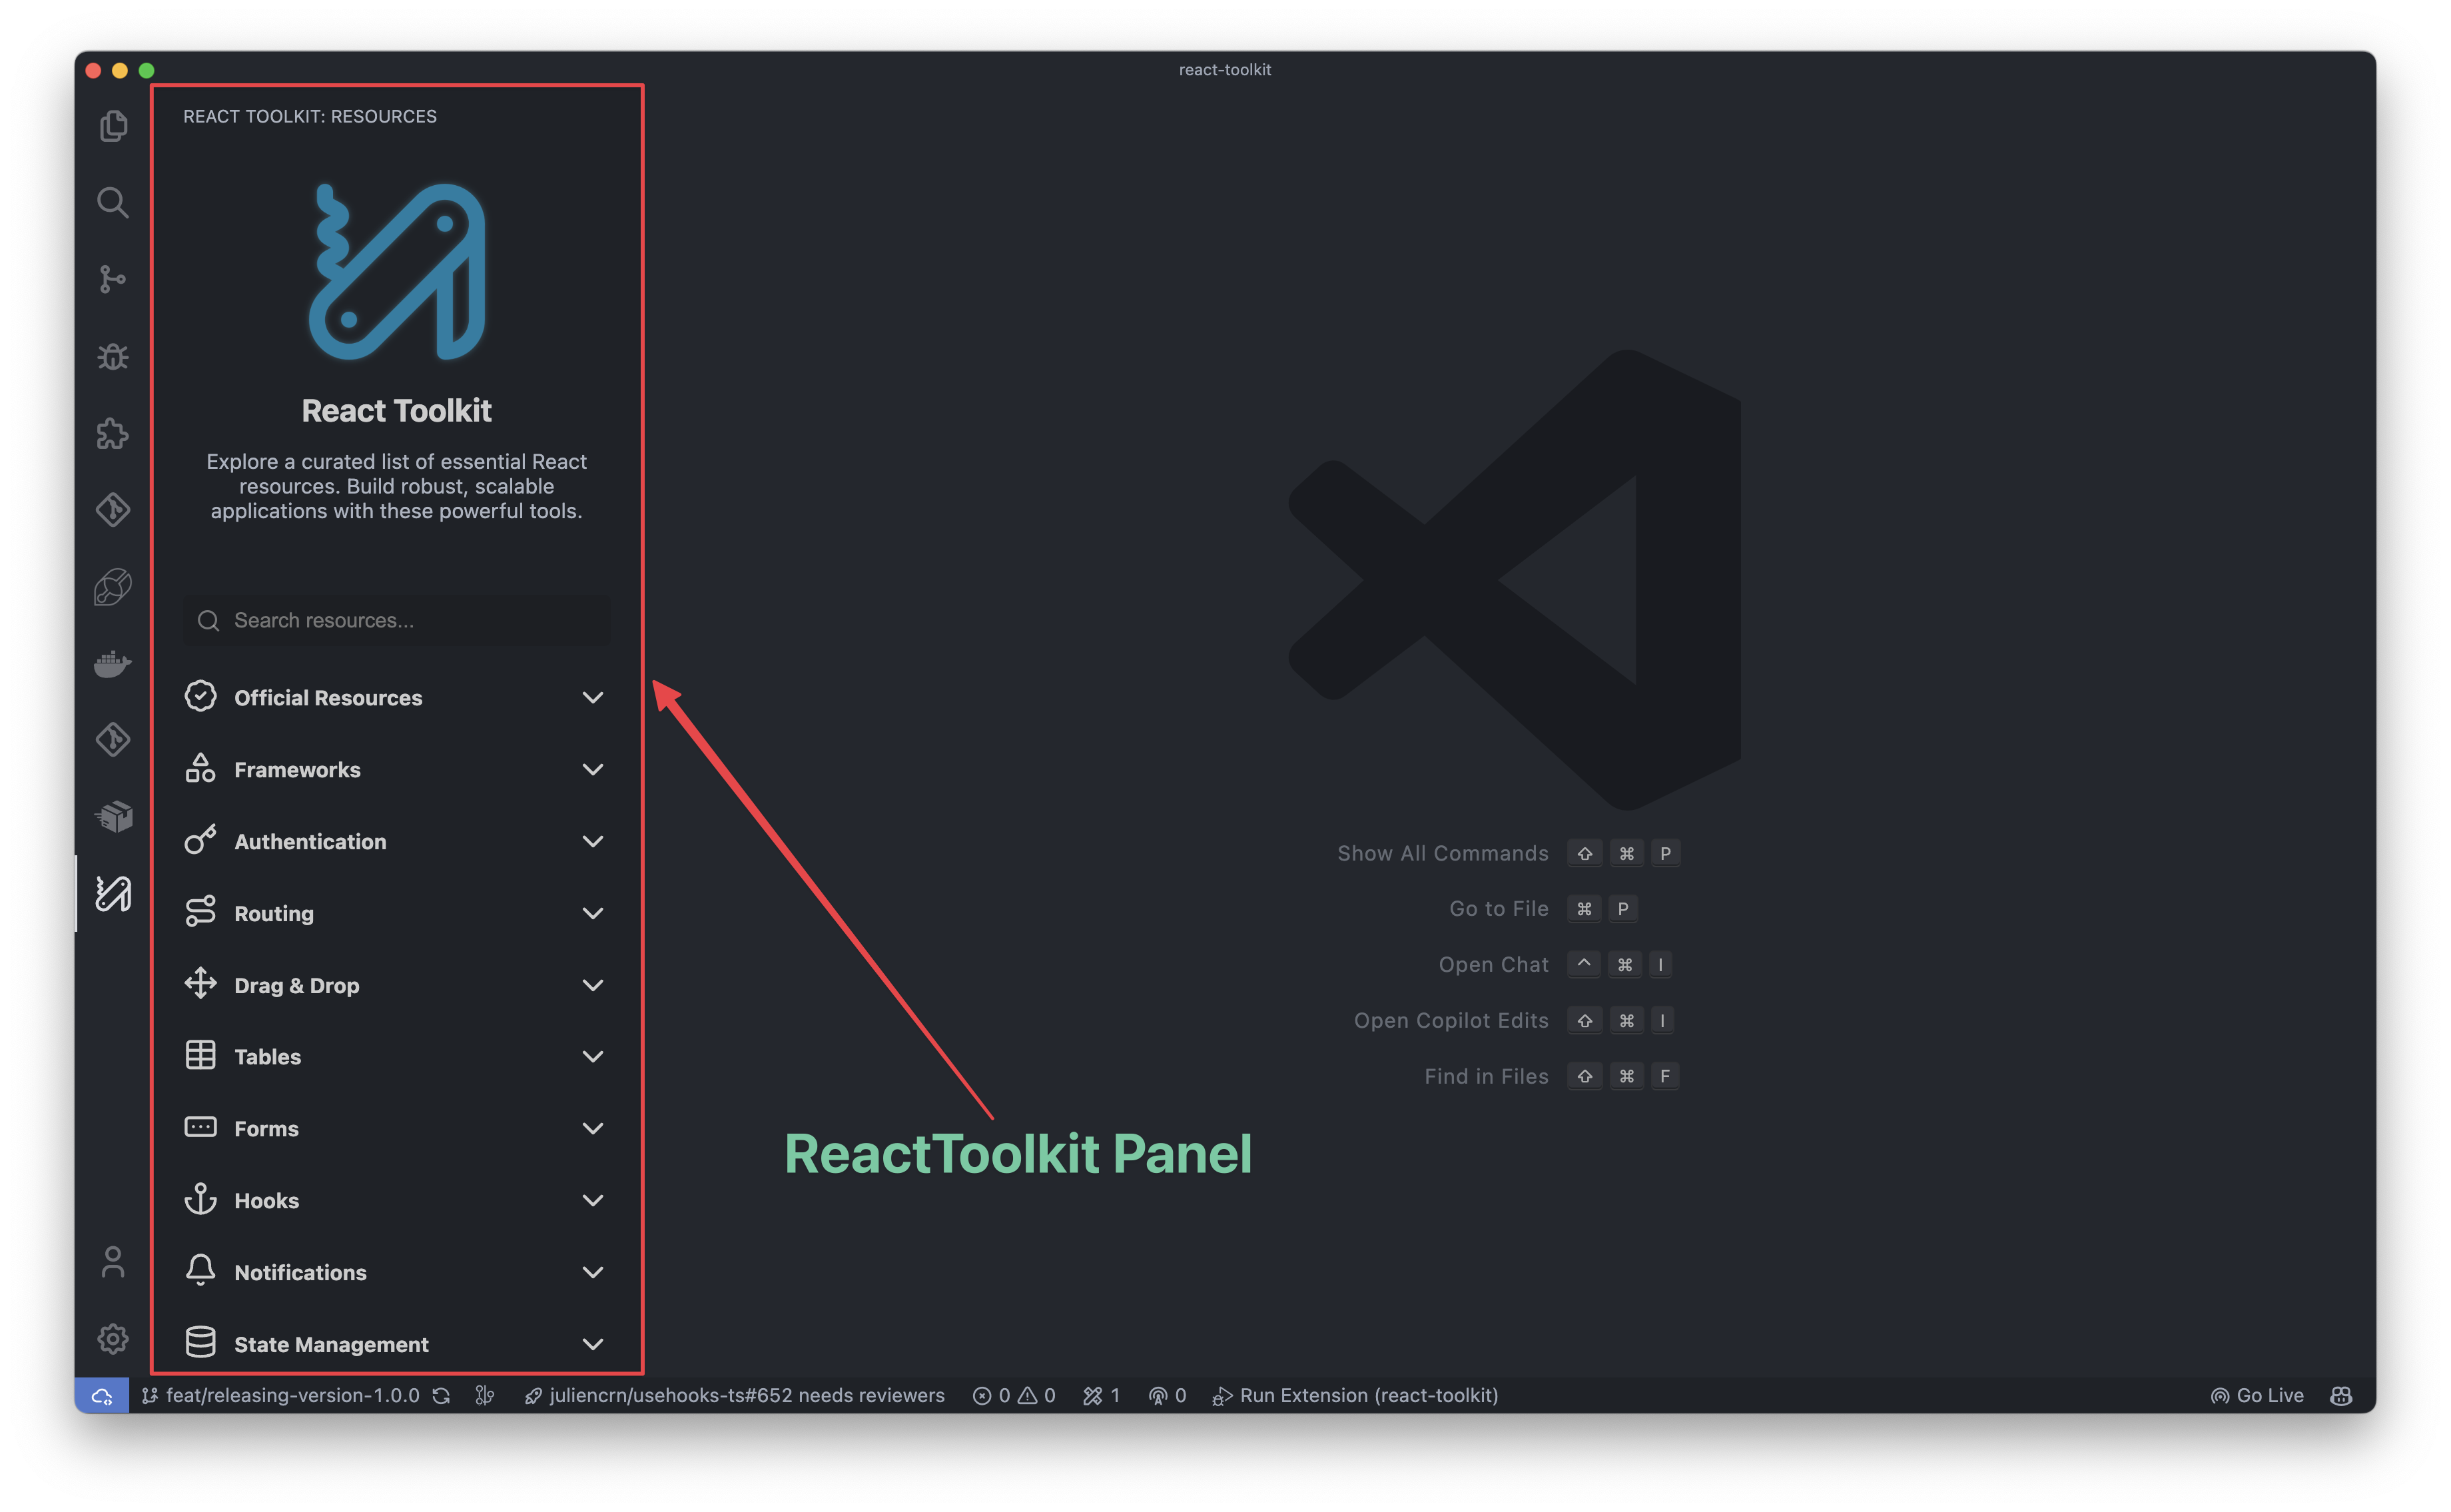This screenshot has height=1512, width=2451.
Task: Open the Docker whale icon
Action: pyautogui.click(x=113, y=664)
